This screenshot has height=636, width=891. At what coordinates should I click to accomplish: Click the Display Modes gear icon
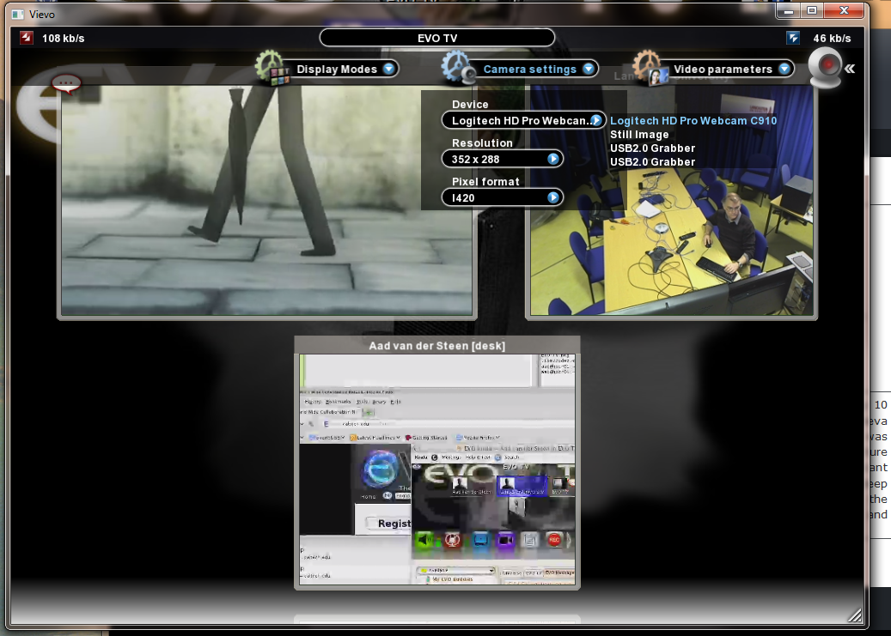[272, 68]
